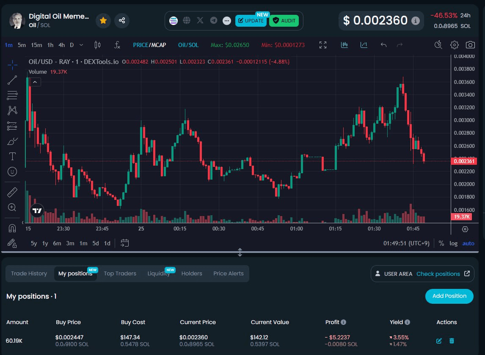Open chart settings gear
Image resolution: width=485 pixels, height=355 pixels.
pyautogui.click(x=454, y=45)
